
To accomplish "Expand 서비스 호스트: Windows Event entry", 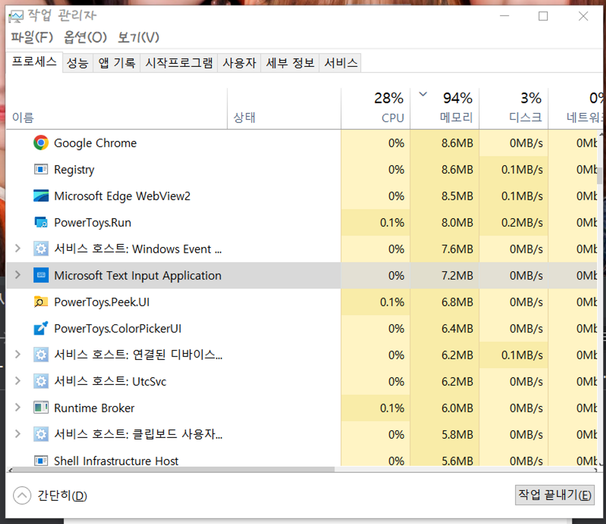I will (x=17, y=249).
